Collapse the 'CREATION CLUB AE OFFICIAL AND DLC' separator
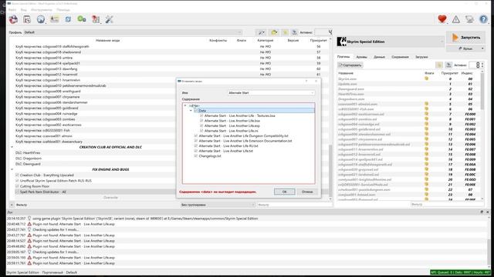 tap(12, 147)
